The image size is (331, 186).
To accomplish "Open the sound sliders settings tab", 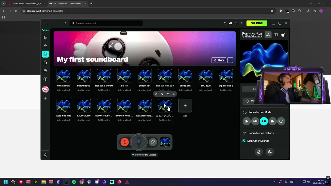I will pos(268,35).
